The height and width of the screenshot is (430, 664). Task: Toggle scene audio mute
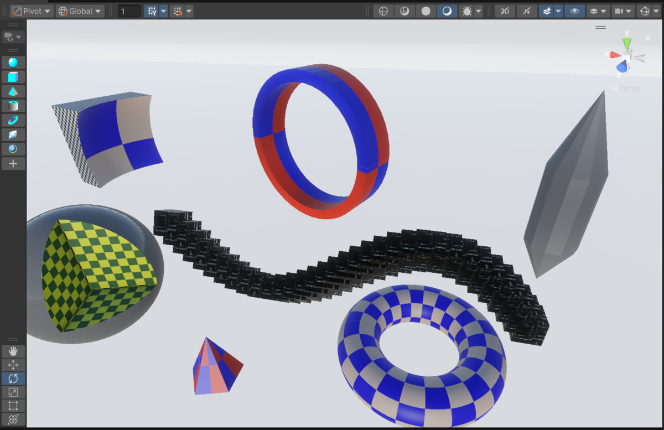coord(528,11)
